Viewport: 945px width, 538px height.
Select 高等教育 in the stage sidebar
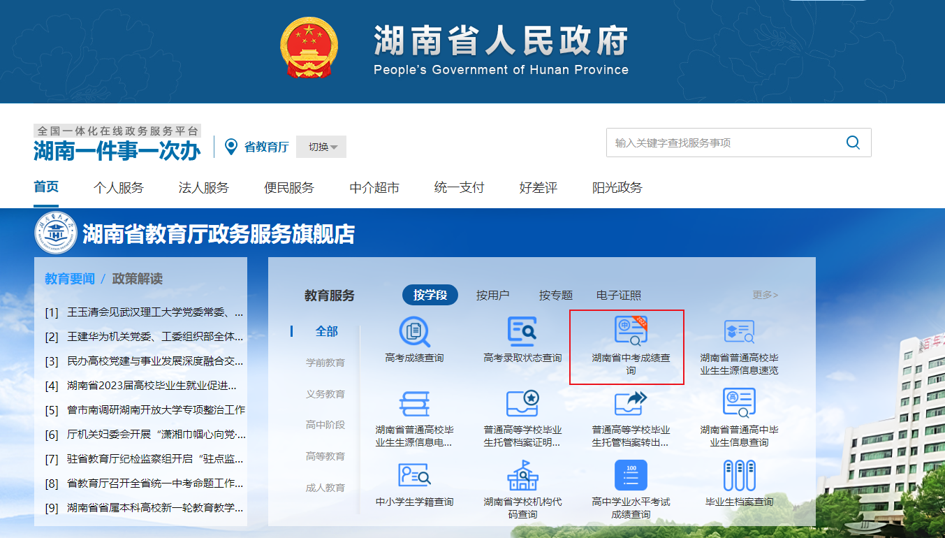click(325, 456)
